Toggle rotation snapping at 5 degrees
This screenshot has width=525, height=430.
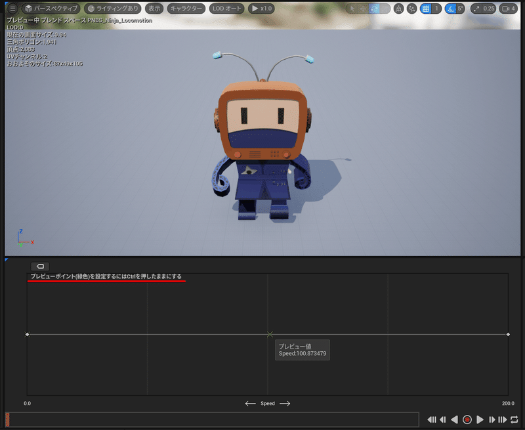[453, 9]
